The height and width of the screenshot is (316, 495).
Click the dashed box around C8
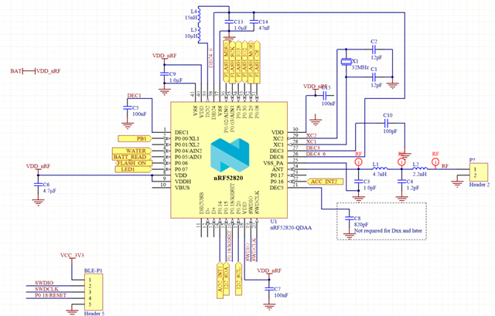[x=381, y=221]
